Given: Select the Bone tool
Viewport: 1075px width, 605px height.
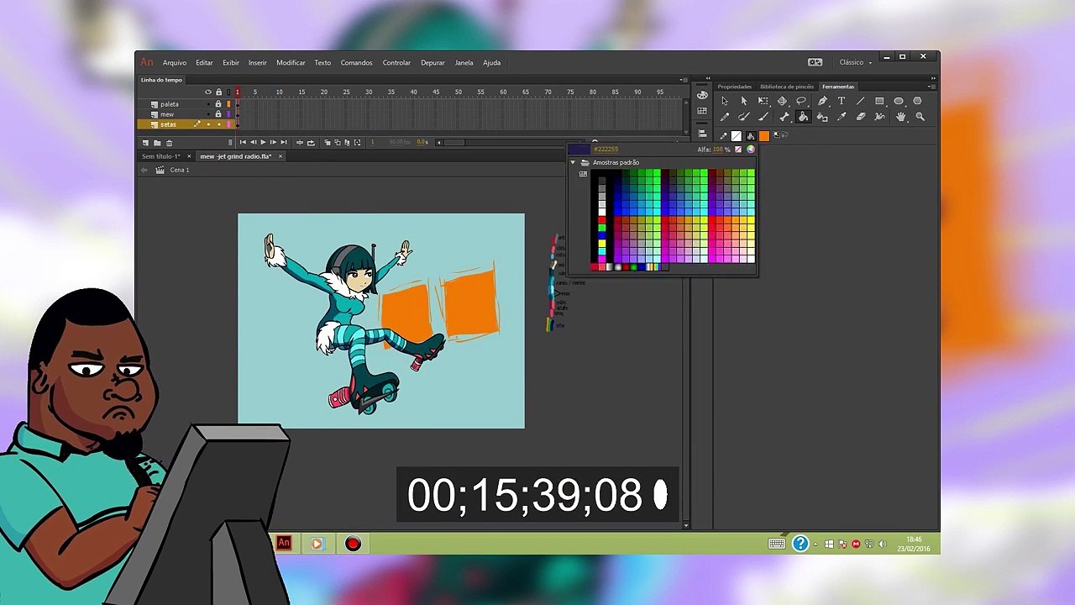Looking at the screenshot, I should pos(784,117).
